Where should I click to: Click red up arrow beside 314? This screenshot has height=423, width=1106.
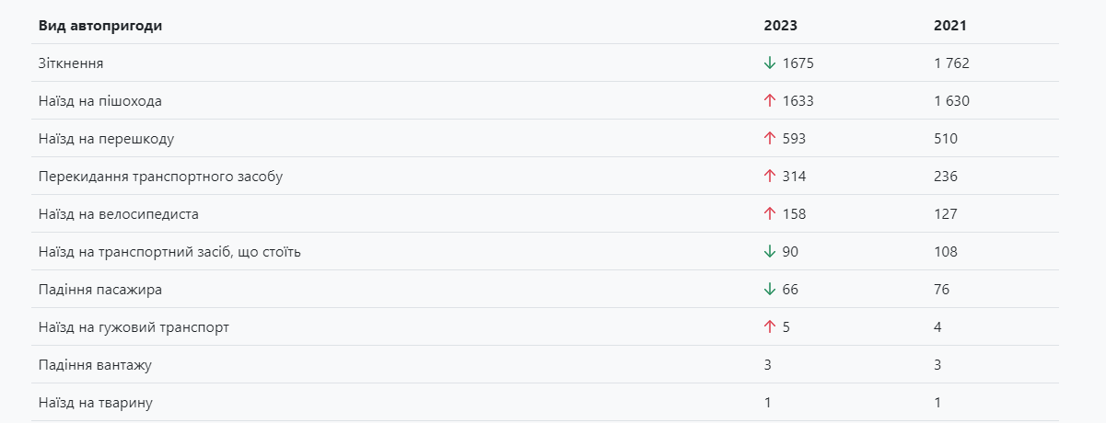[x=770, y=177]
